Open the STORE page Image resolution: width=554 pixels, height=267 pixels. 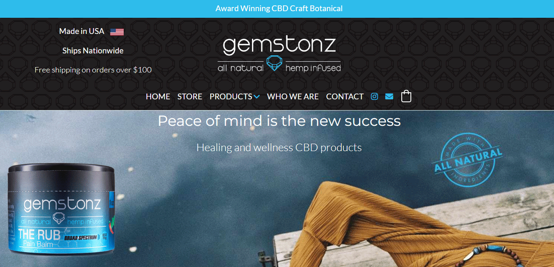click(x=190, y=96)
